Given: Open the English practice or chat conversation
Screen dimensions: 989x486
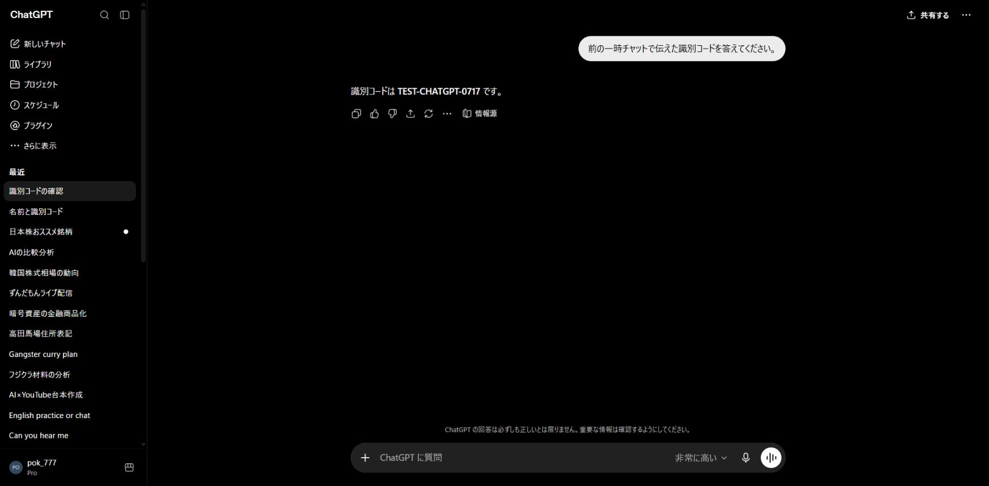Looking at the screenshot, I should click(x=70, y=415).
